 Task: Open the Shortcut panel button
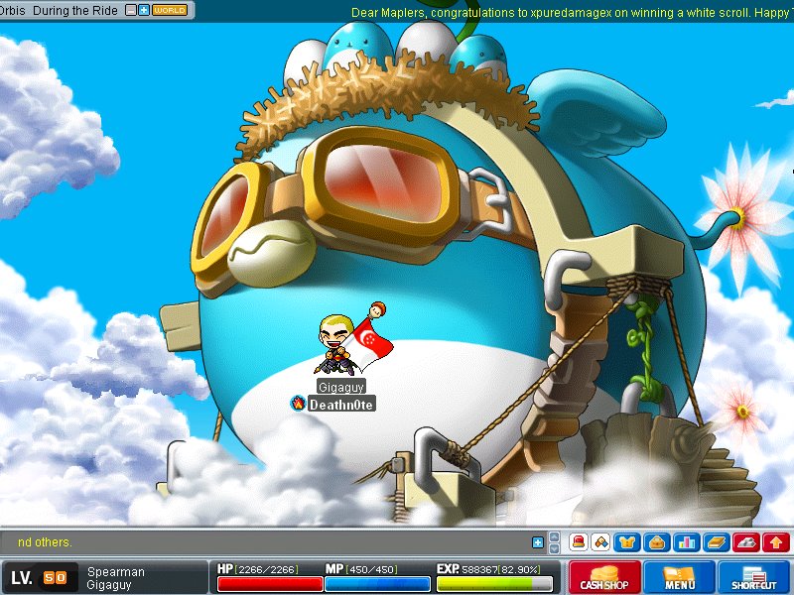tap(753, 577)
